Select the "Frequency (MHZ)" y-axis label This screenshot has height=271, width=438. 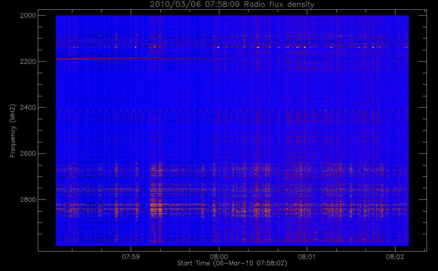(12, 131)
